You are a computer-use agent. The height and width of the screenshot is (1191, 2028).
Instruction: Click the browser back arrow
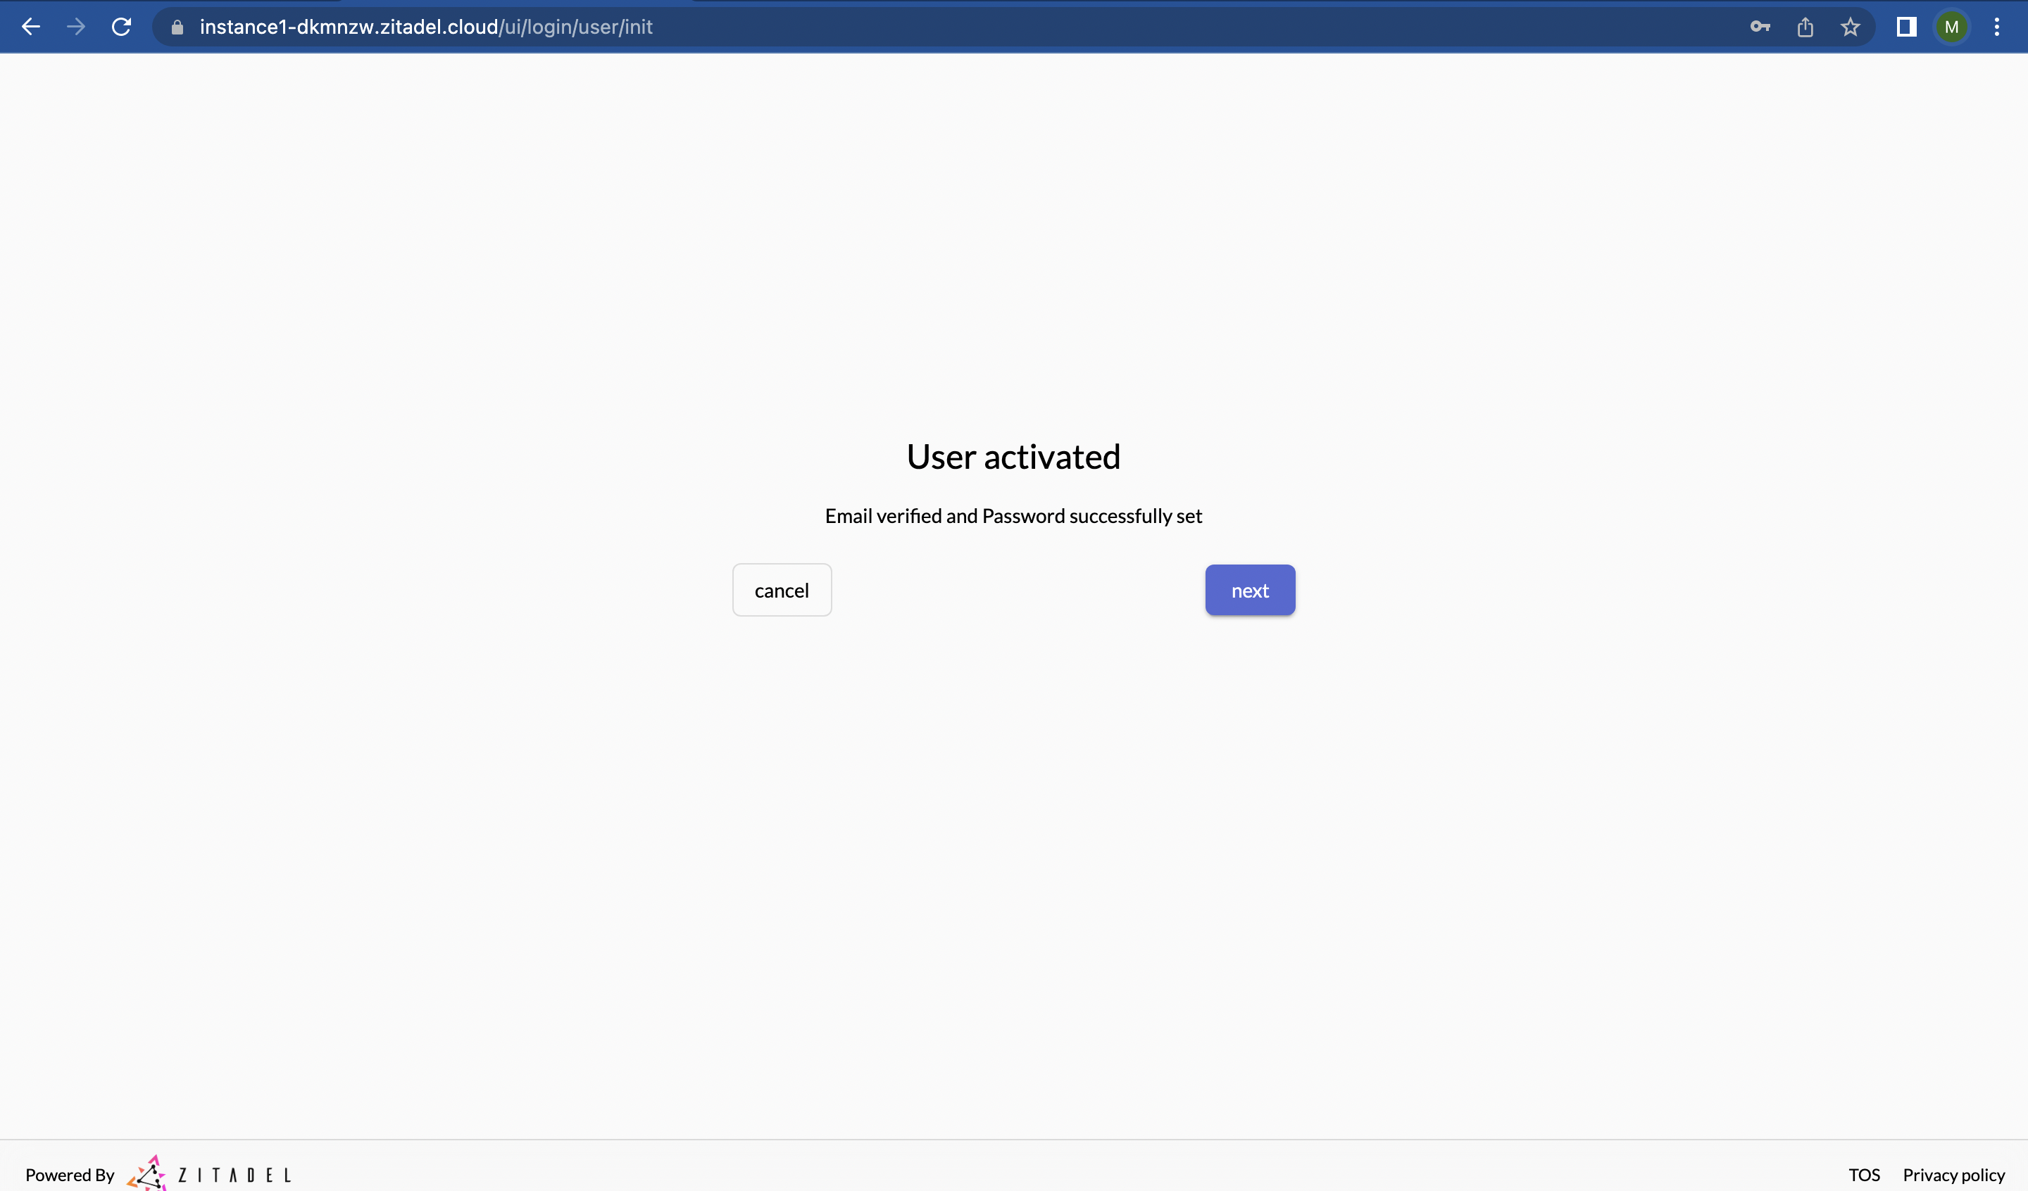(30, 27)
